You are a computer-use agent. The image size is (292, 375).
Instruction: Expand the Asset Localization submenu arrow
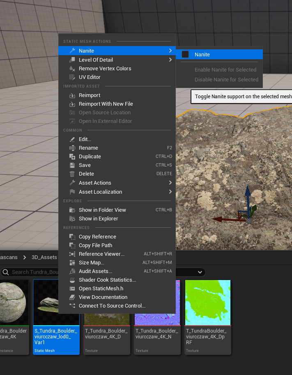(170, 192)
